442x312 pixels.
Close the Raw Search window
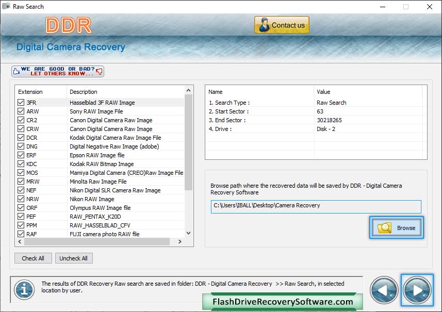pyautogui.click(x=429, y=7)
